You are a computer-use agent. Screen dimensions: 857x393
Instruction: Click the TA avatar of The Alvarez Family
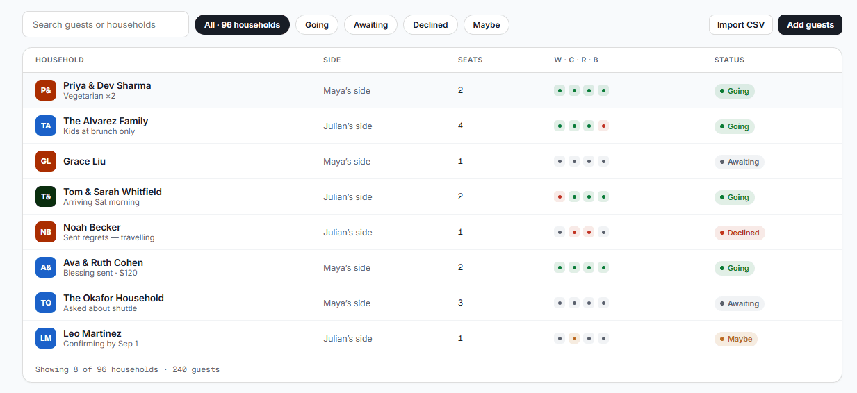click(x=46, y=126)
